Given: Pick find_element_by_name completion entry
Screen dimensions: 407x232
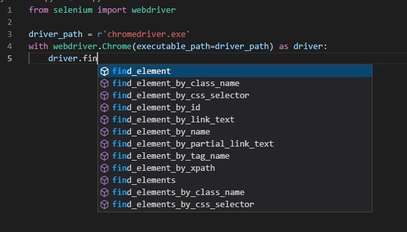Looking at the screenshot, I should coord(235,132).
